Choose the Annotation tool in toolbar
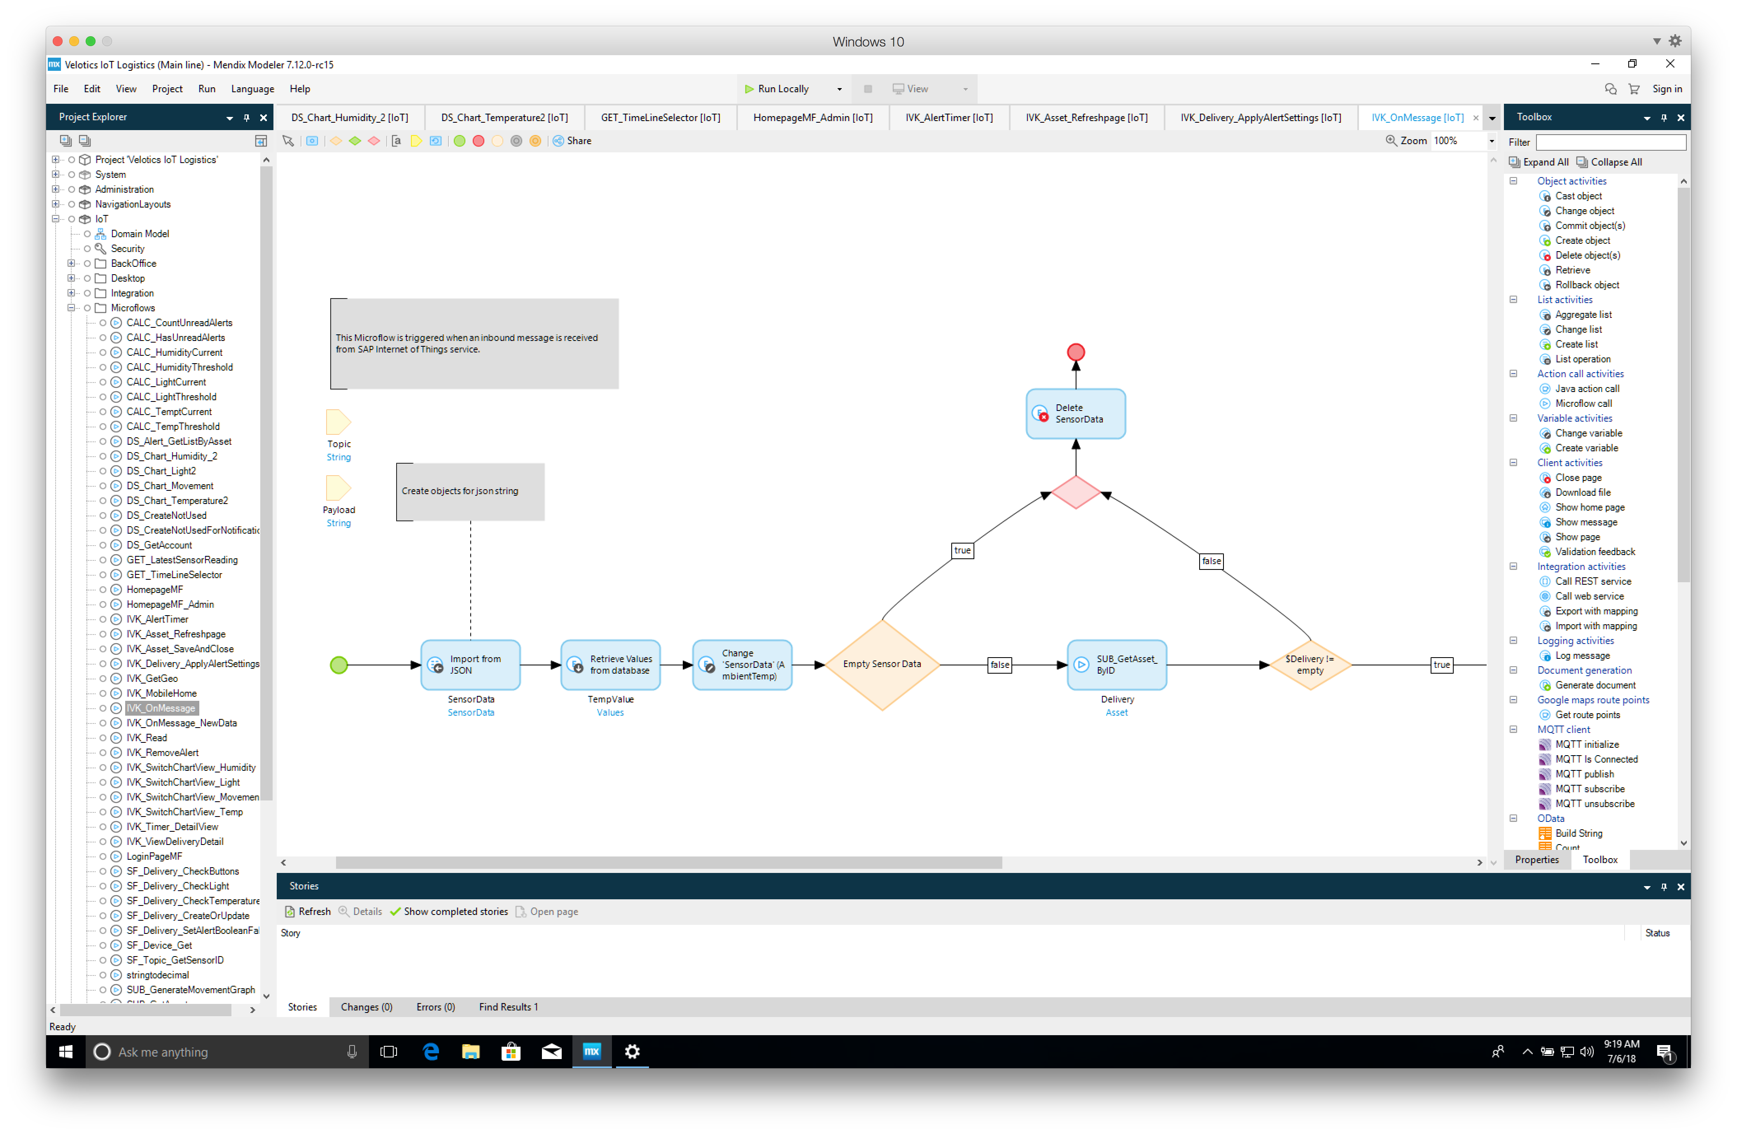 click(x=396, y=141)
